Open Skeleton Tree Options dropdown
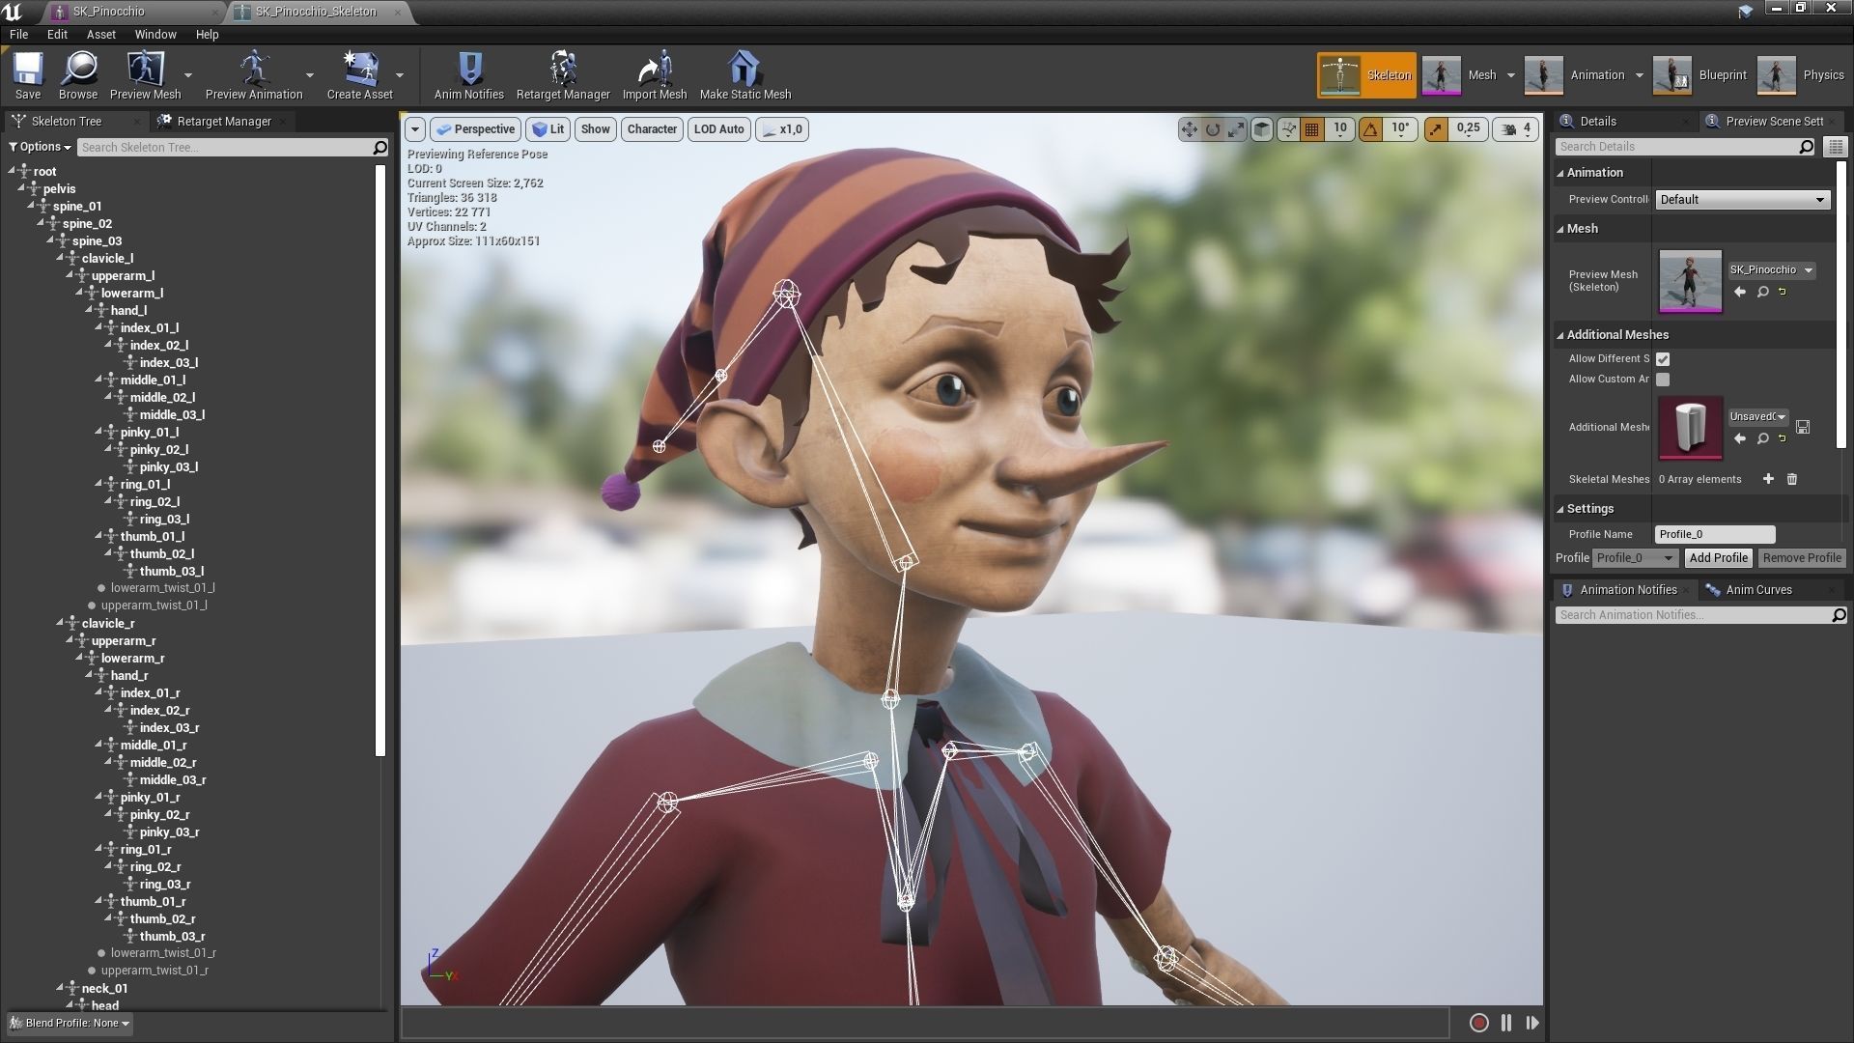This screenshot has height=1043, width=1854. (x=41, y=147)
